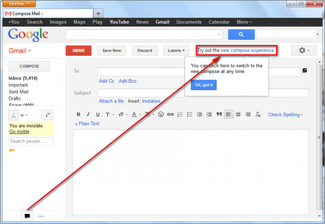Click Attach a file link
325x224 pixels.
point(111,101)
